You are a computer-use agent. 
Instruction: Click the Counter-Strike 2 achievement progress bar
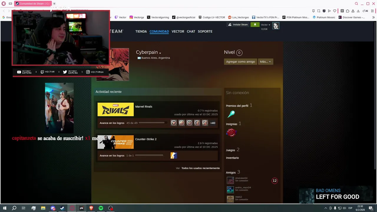pyautogui.click(x=149, y=155)
